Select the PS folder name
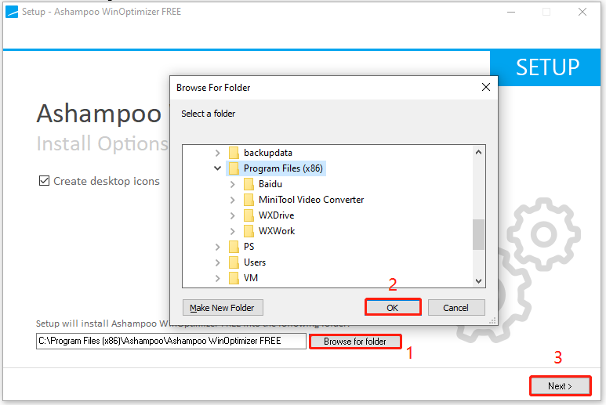 tap(249, 247)
